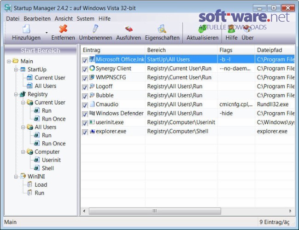299x230 pixels.
Task: Click icon next to StartUp All Users
Action: click(x=29, y=86)
